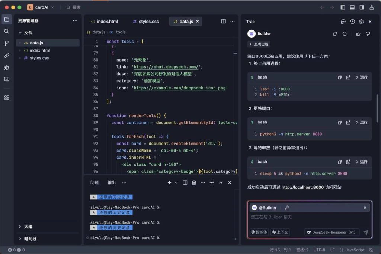
Task: Open the Debug bug icon in sidebar
Action: click(7, 67)
